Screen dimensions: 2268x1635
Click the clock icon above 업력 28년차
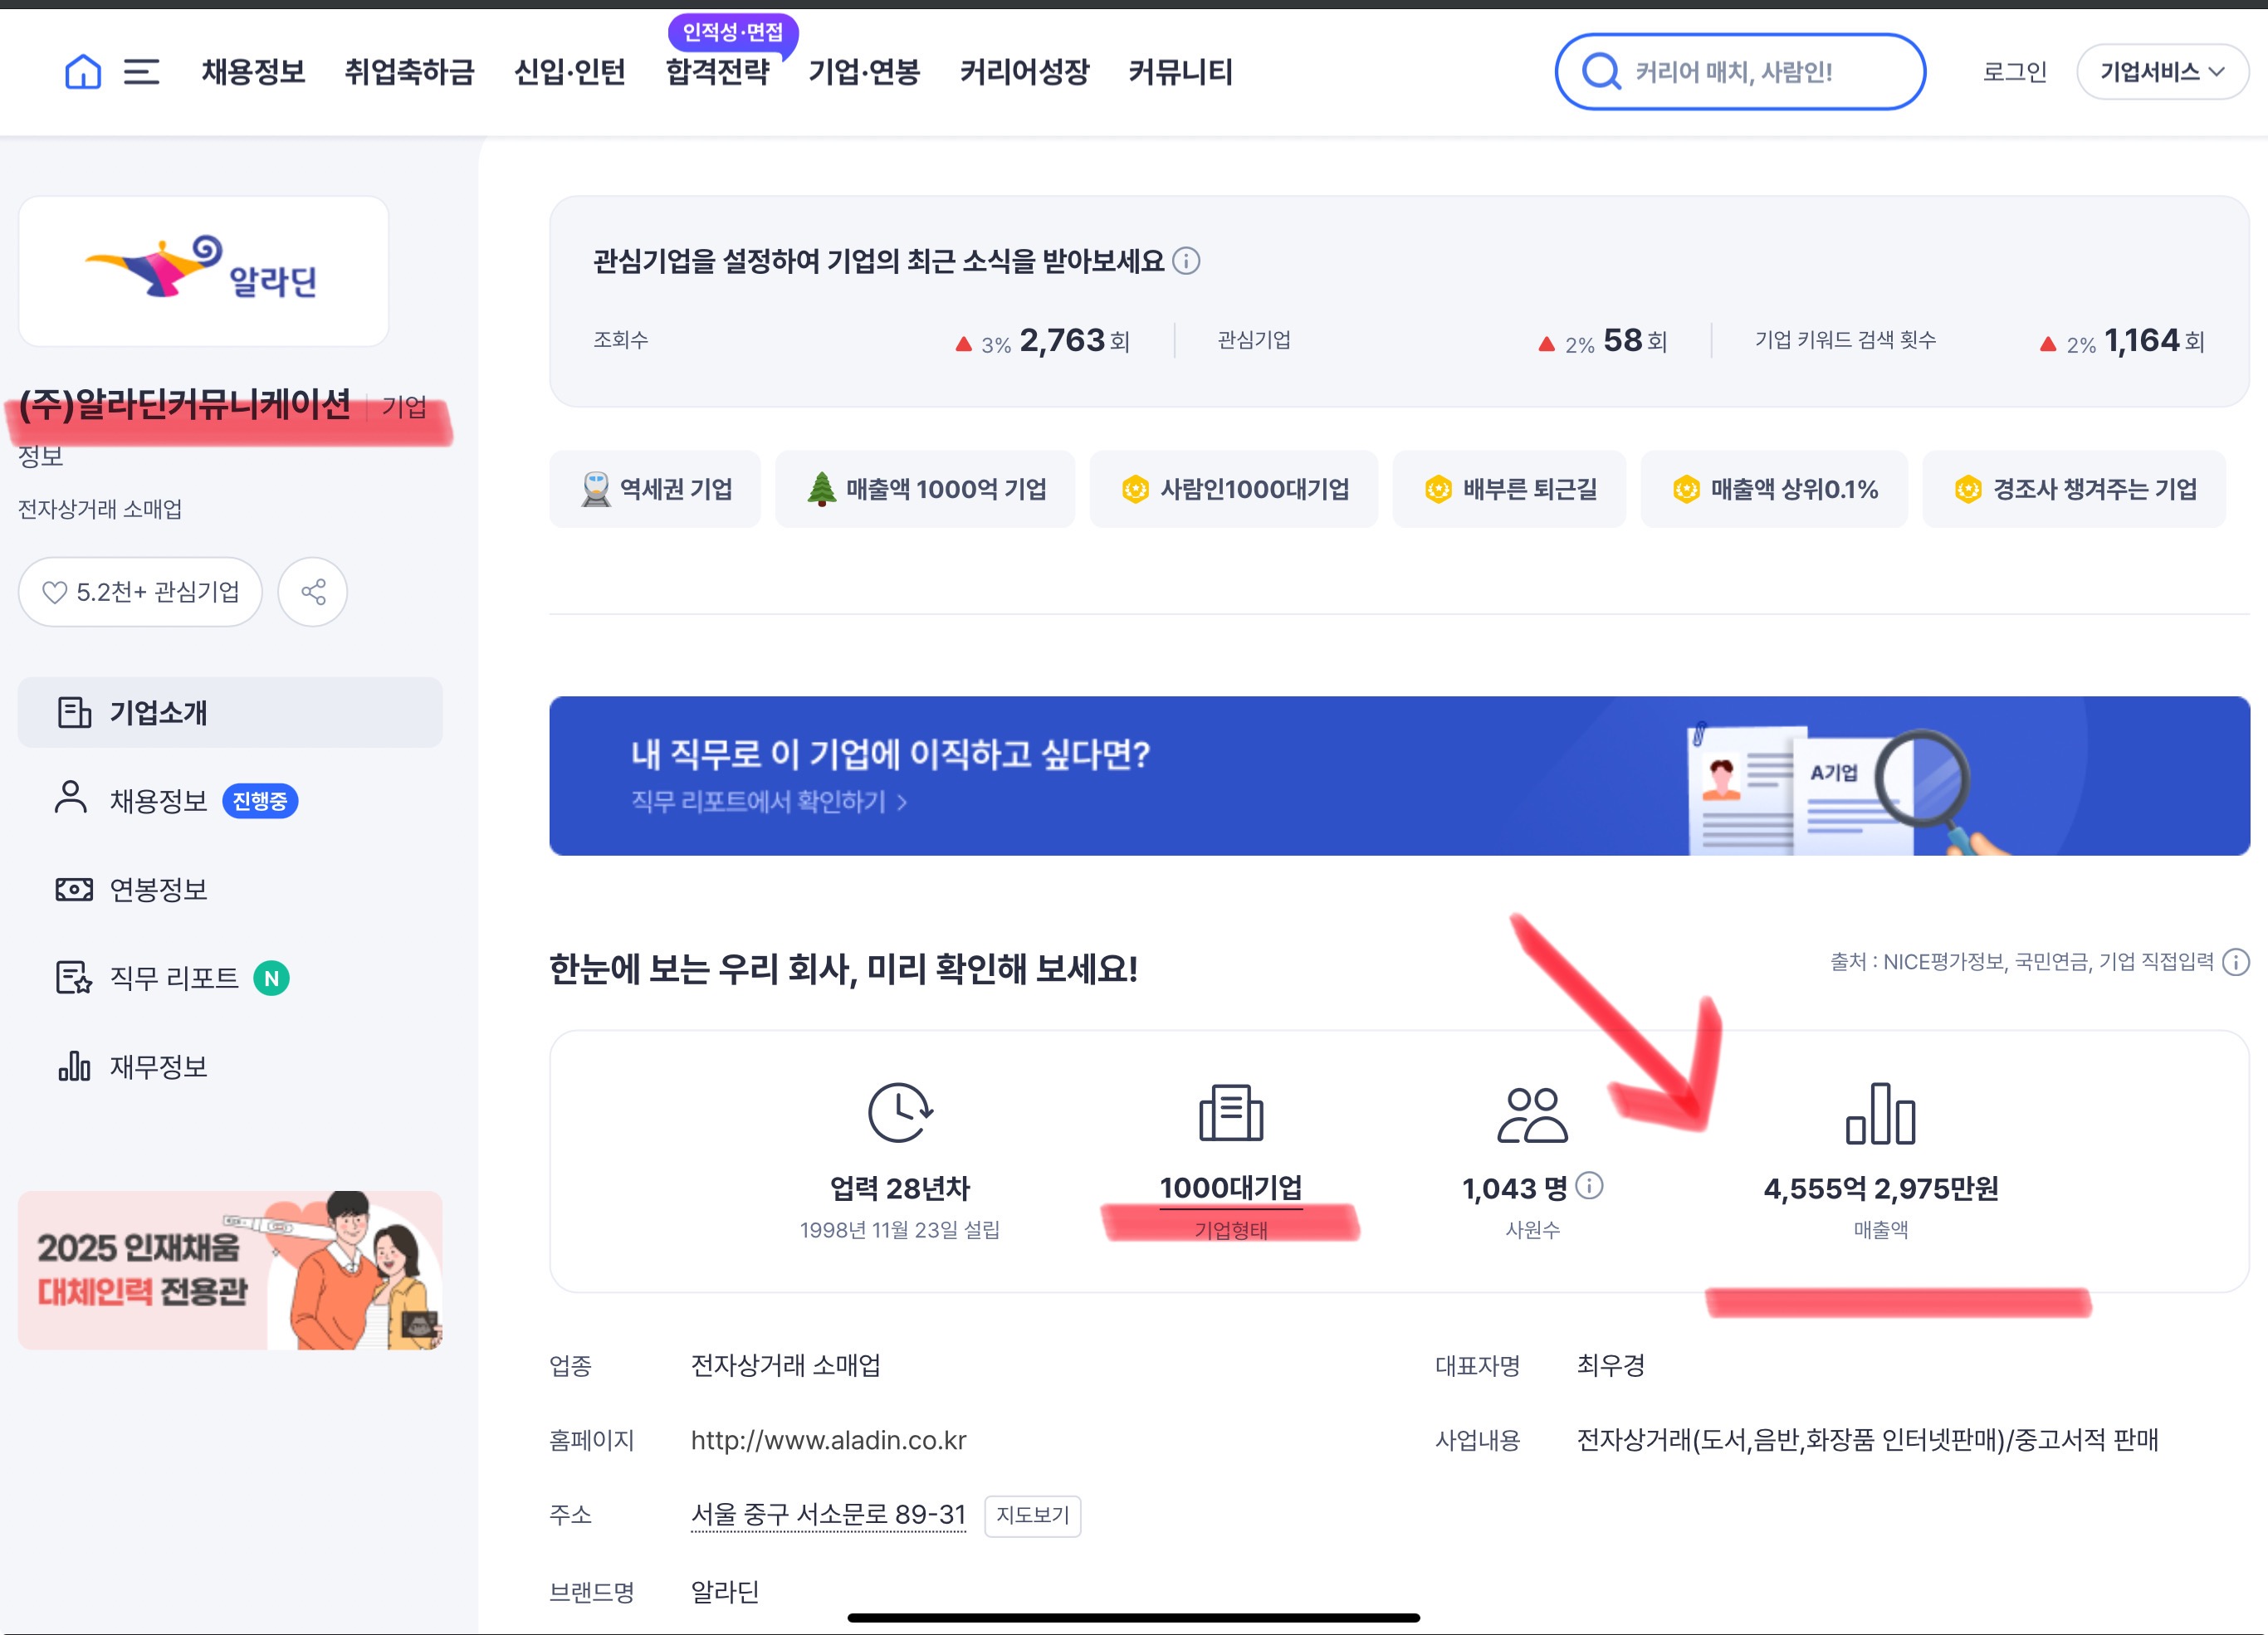coord(900,1112)
